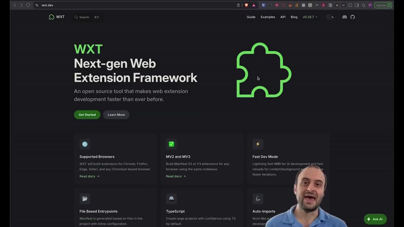
Task: Open the Search box
Action: (x=87, y=17)
